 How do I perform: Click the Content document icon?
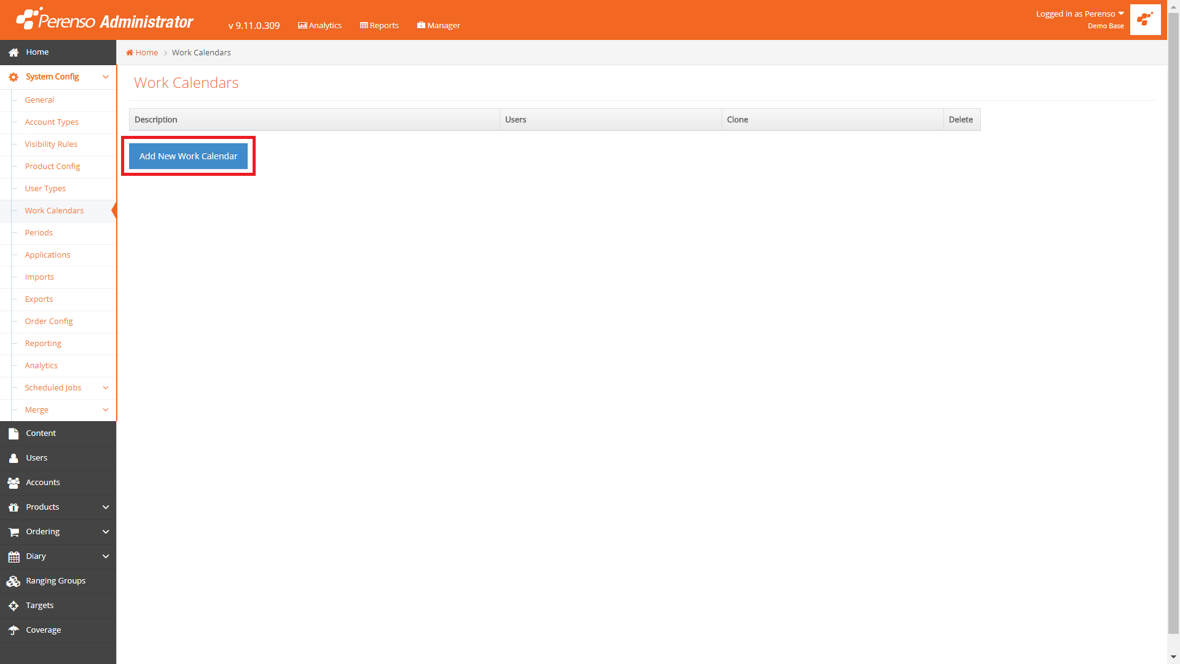pyautogui.click(x=14, y=433)
